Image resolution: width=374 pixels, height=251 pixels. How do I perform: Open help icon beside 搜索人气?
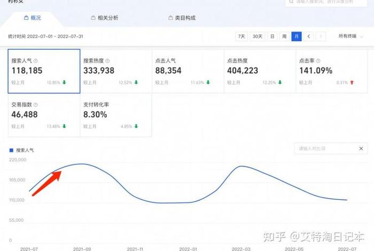click(x=36, y=61)
